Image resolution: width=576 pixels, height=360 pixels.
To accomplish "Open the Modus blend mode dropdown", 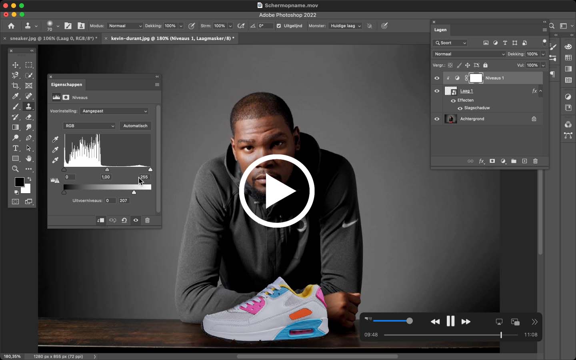I will 125,26.
